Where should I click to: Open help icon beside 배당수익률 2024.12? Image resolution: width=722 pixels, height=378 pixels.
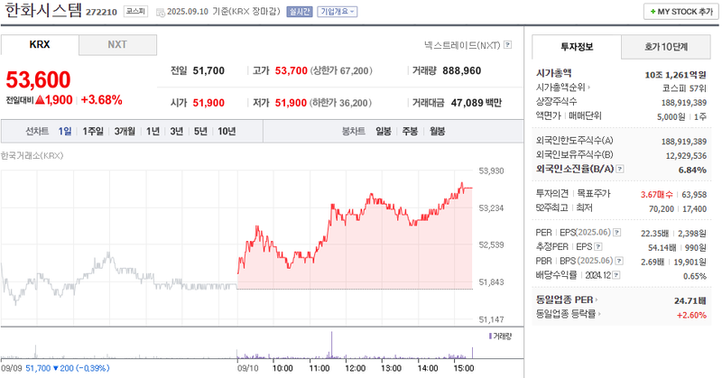click(616, 275)
